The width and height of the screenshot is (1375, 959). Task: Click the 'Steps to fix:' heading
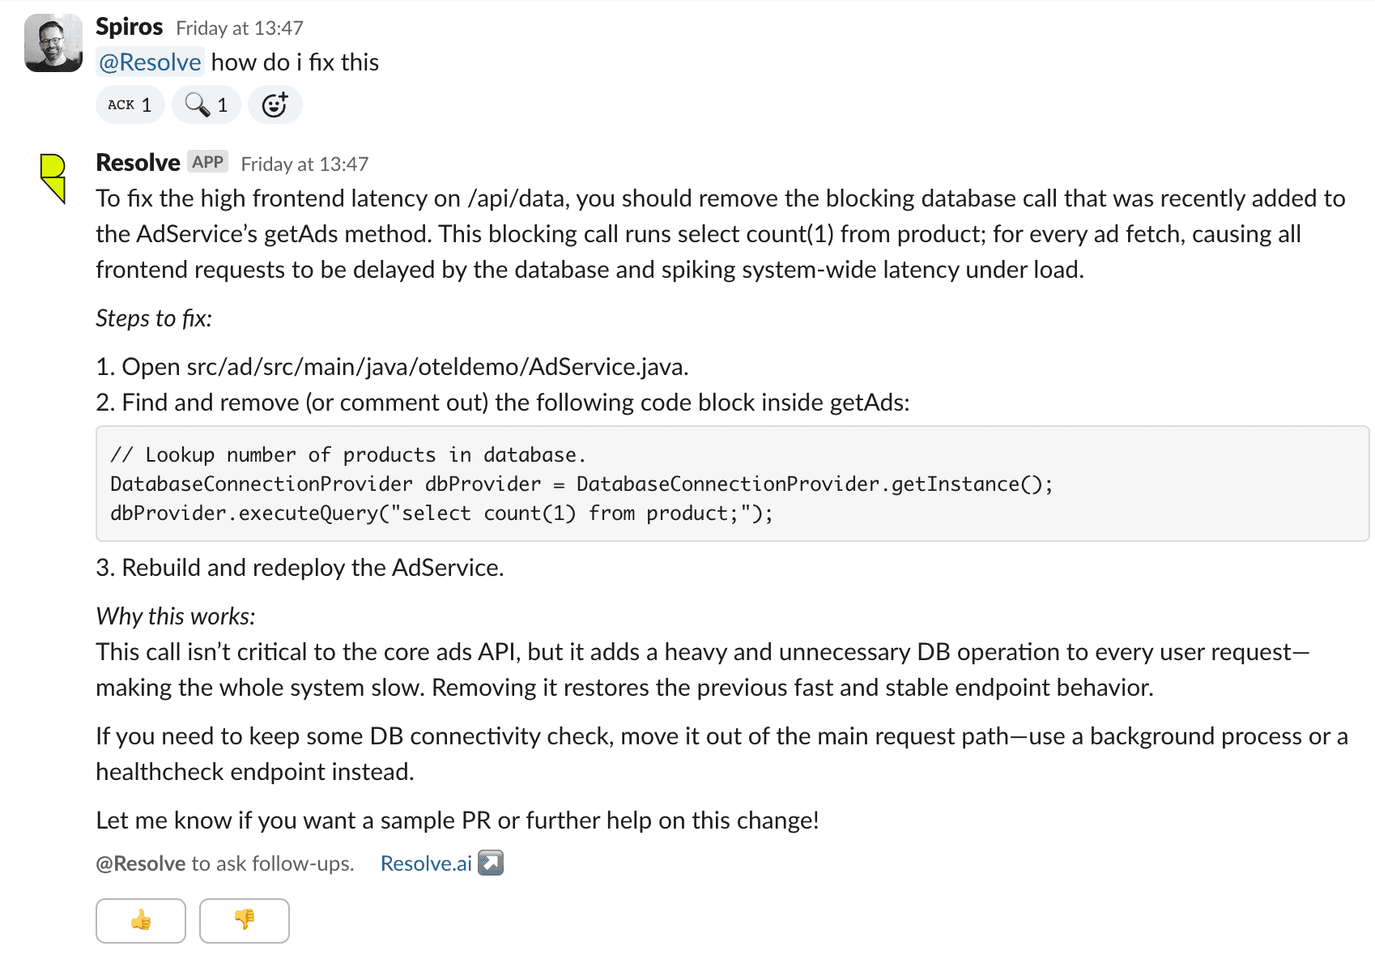click(x=154, y=318)
